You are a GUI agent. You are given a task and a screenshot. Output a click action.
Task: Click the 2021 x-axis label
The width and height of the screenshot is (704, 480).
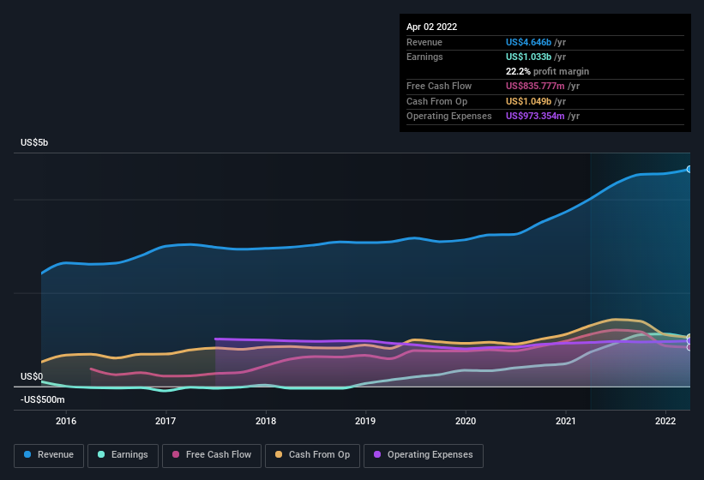pos(566,421)
